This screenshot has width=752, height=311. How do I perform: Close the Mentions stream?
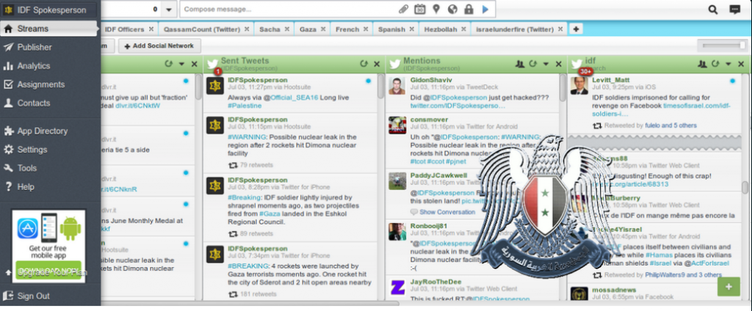coord(559,64)
